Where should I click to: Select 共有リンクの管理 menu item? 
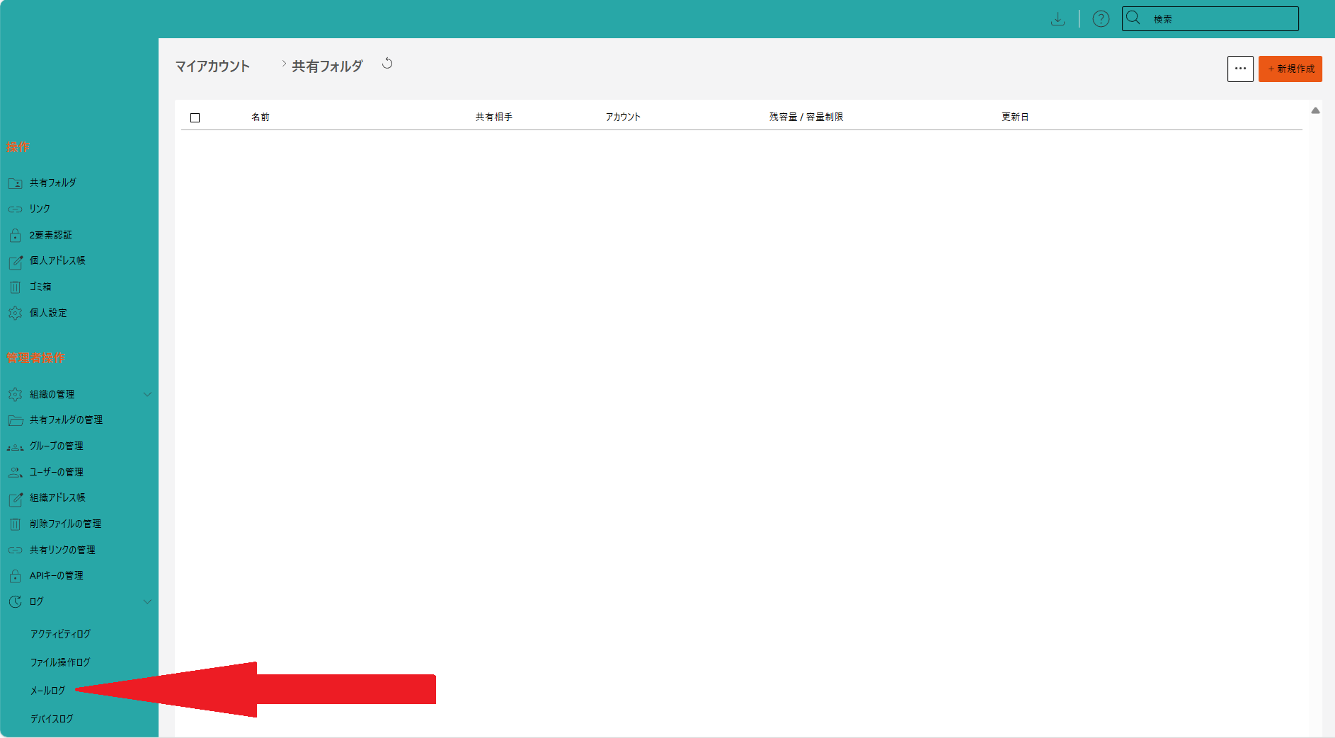[62, 550]
